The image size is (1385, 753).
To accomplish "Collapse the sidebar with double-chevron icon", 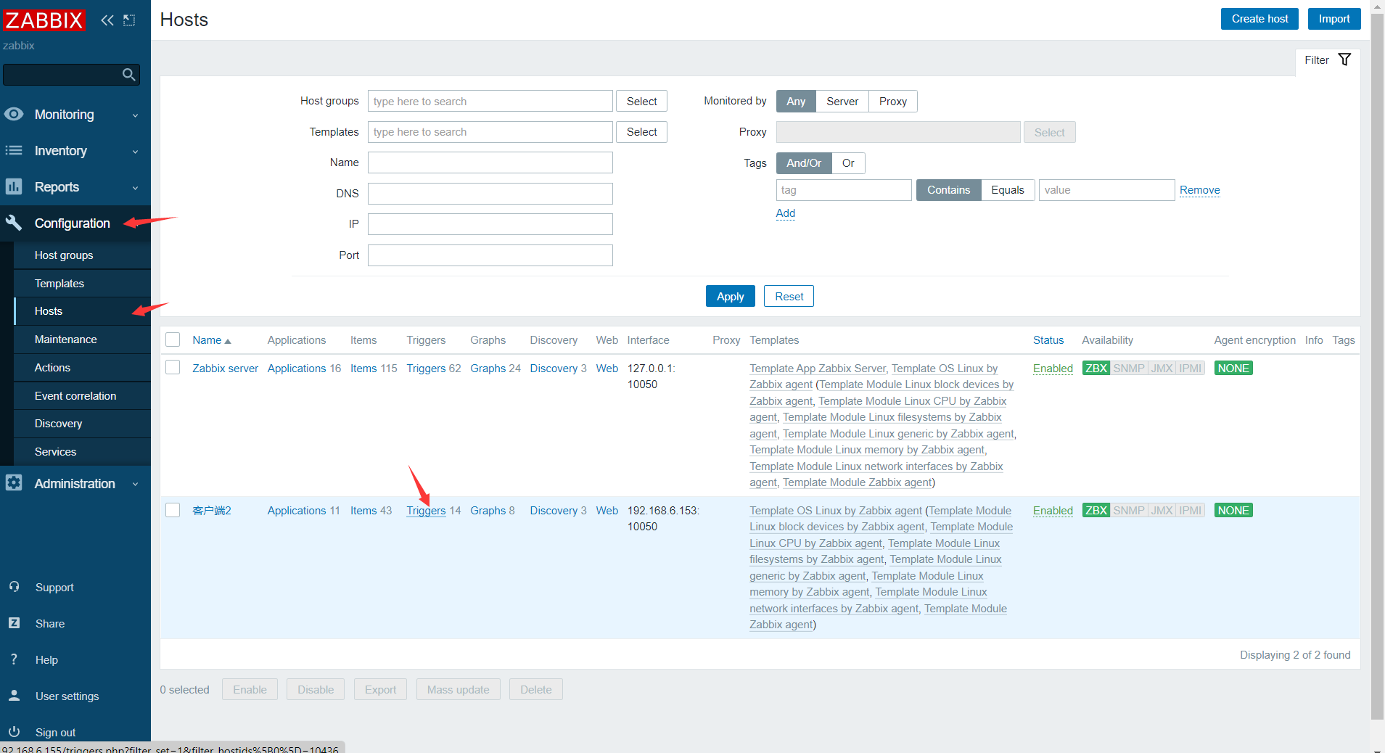I will [107, 20].
